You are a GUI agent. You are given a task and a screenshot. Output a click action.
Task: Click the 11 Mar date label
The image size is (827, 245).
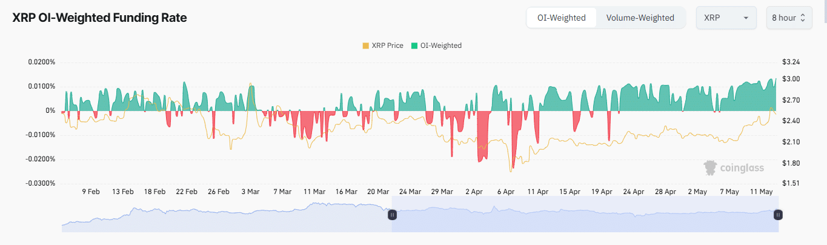[314, 192]
